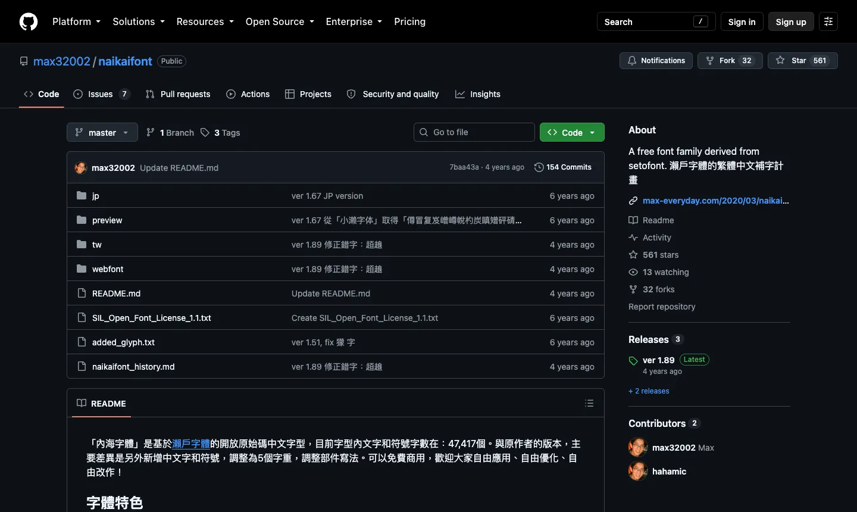Open the Projects tab
857x512 pixels.
click(x=308, y=94)
